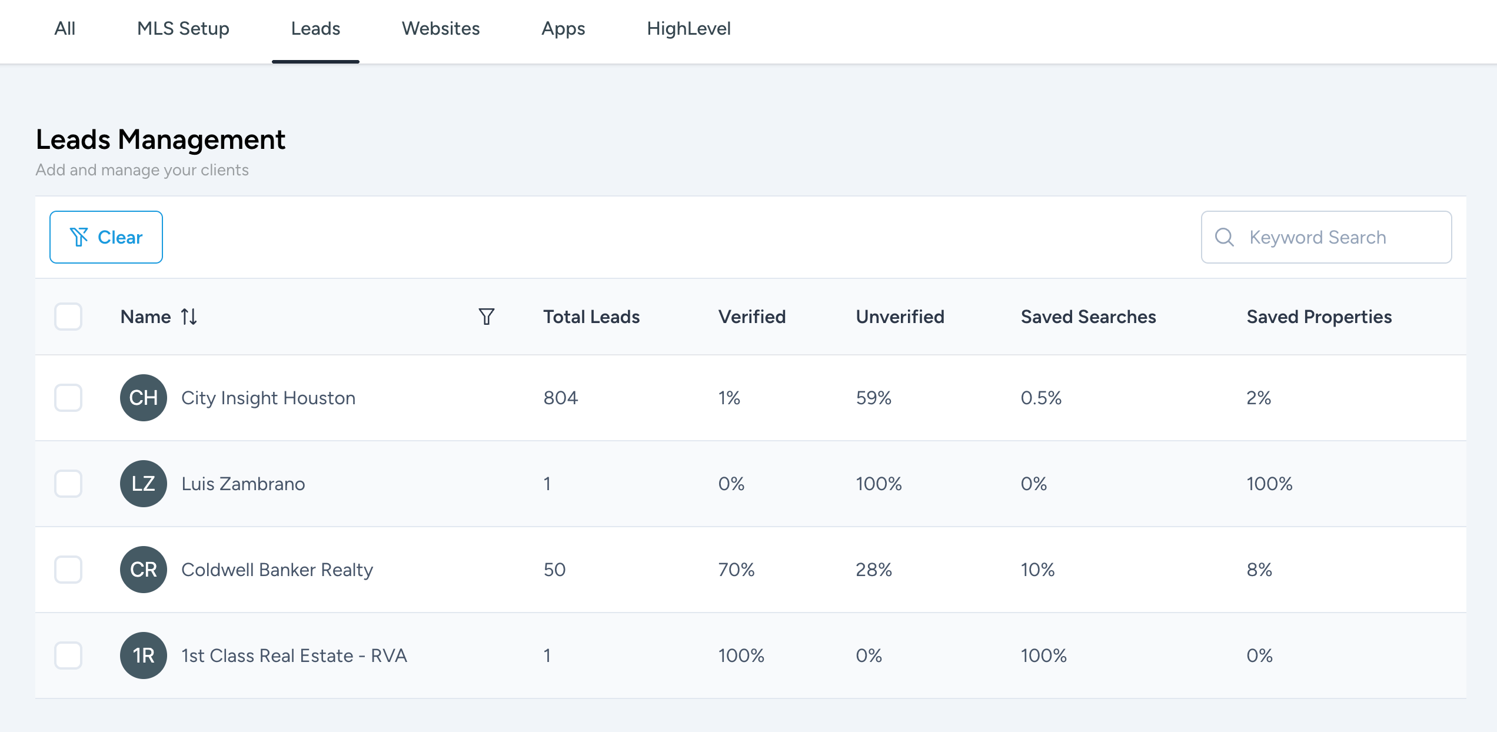Click the 1R avatar for 1st Class Real Estate
Screen dimensions: 1497x732
point(143,656)
